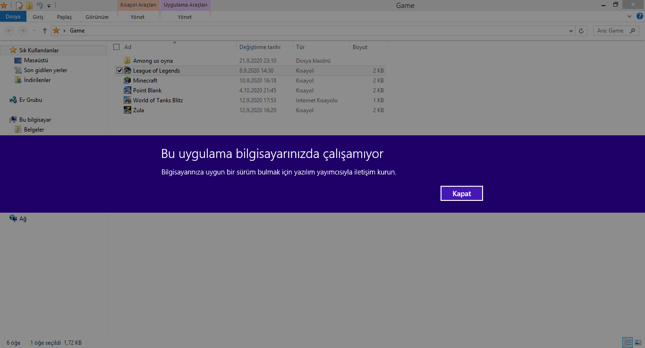Viewport: 645px width, 348px height.
Task: Click the Properties icon in quick access toolbar
Action: (19, 6)
